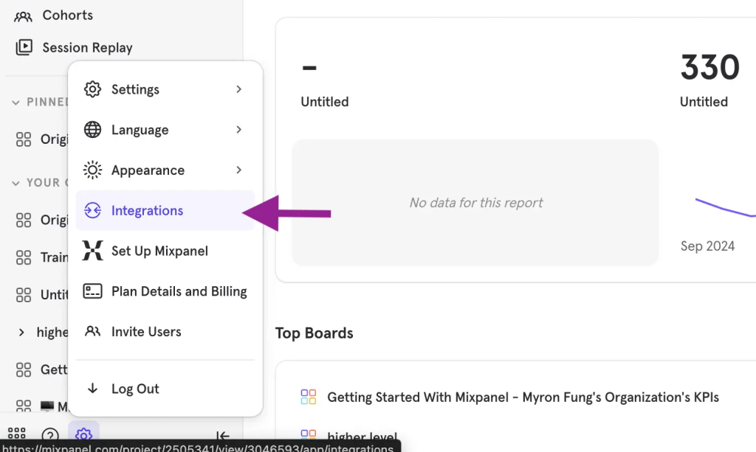Collapse the PINNED section
Viewport: 756px width, 452px height.
(16, 102)
